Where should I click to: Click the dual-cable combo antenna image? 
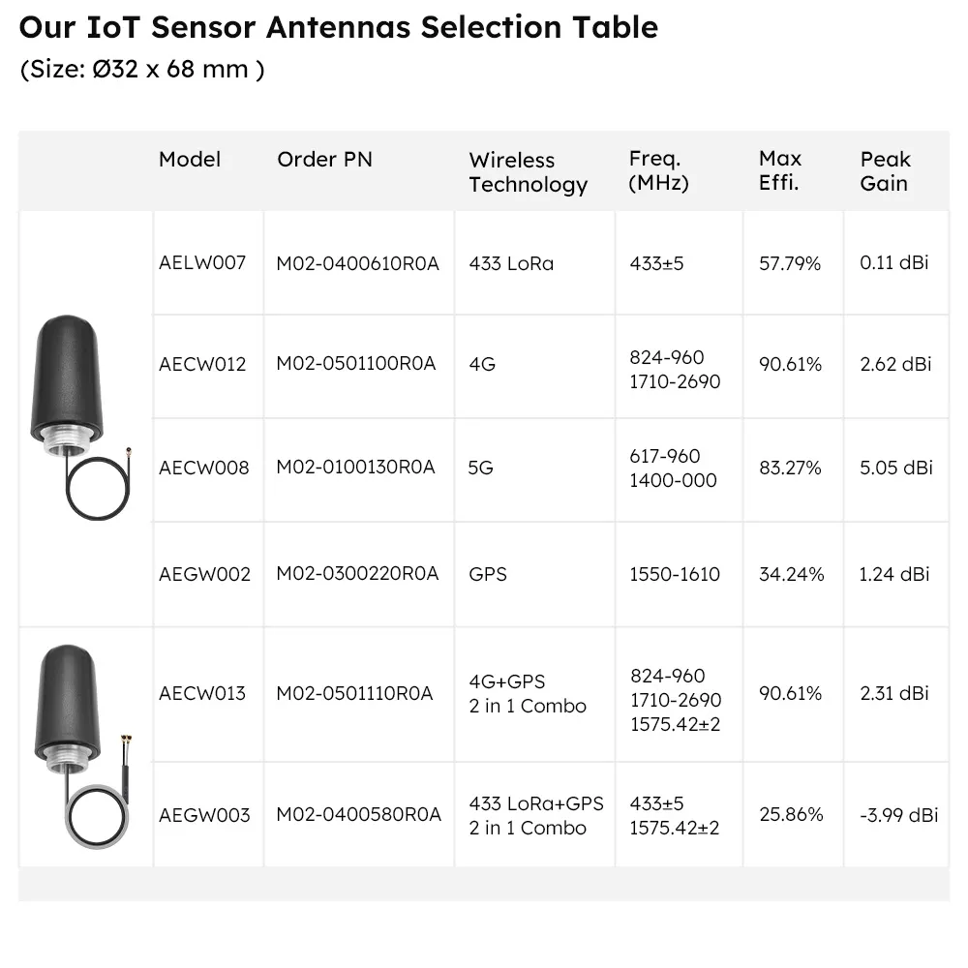tap(83, 746)
